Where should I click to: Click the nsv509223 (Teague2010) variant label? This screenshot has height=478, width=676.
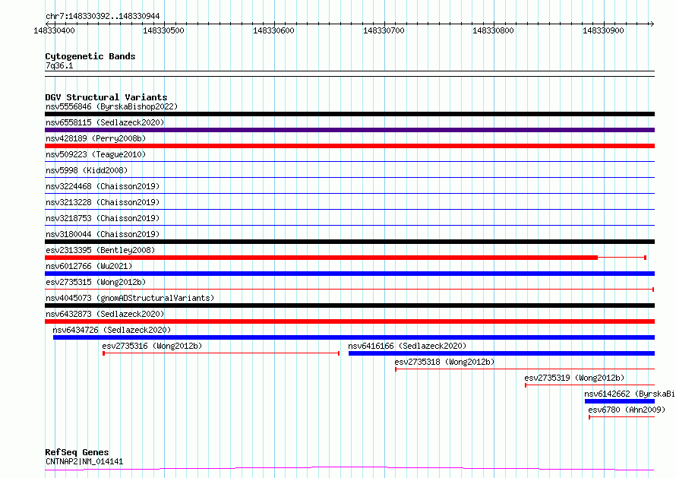click(96, 154)
